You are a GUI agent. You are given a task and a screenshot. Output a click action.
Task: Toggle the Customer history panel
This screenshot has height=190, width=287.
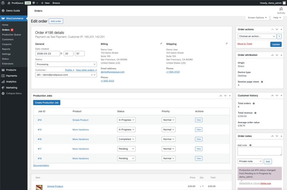tap(281, 95)
